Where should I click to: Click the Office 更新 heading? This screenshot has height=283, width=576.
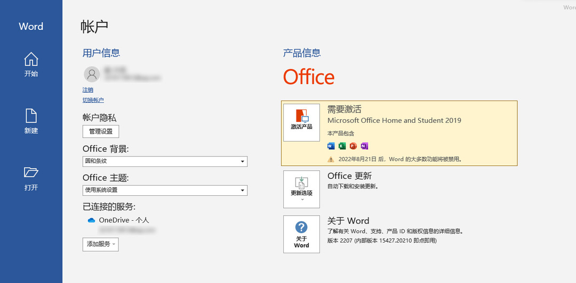[350, 176]
